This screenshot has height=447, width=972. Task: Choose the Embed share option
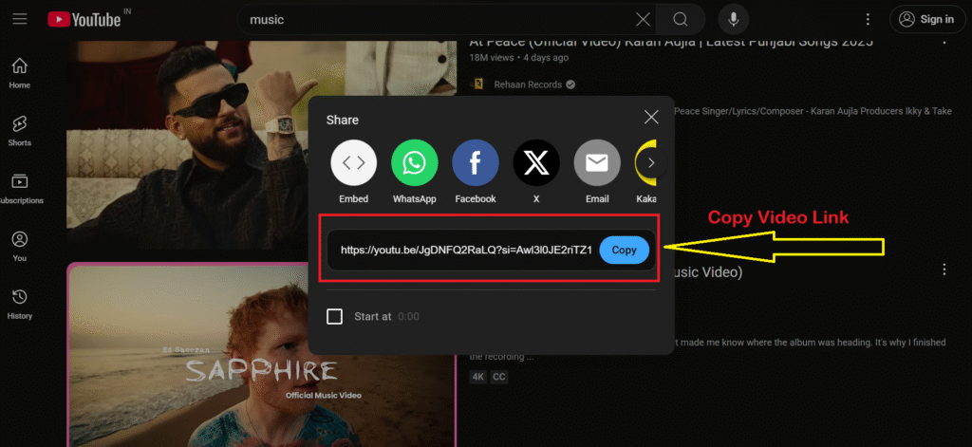point(354,172)
